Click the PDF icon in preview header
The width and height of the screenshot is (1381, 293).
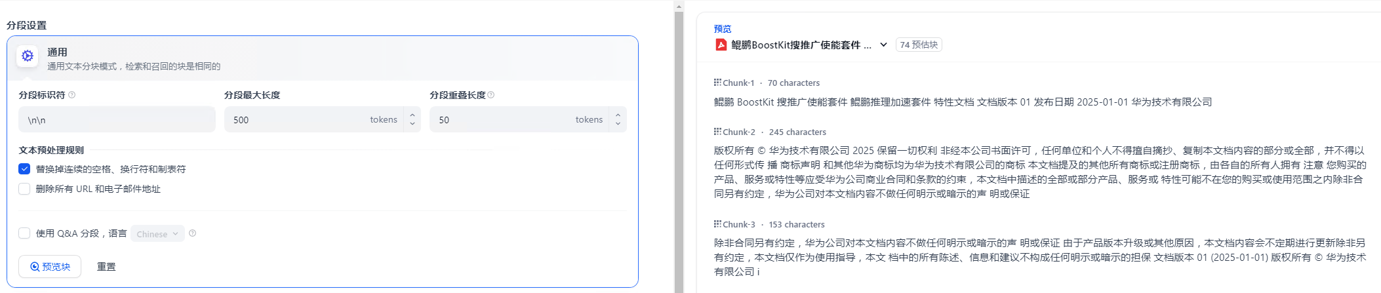point(721,45)
